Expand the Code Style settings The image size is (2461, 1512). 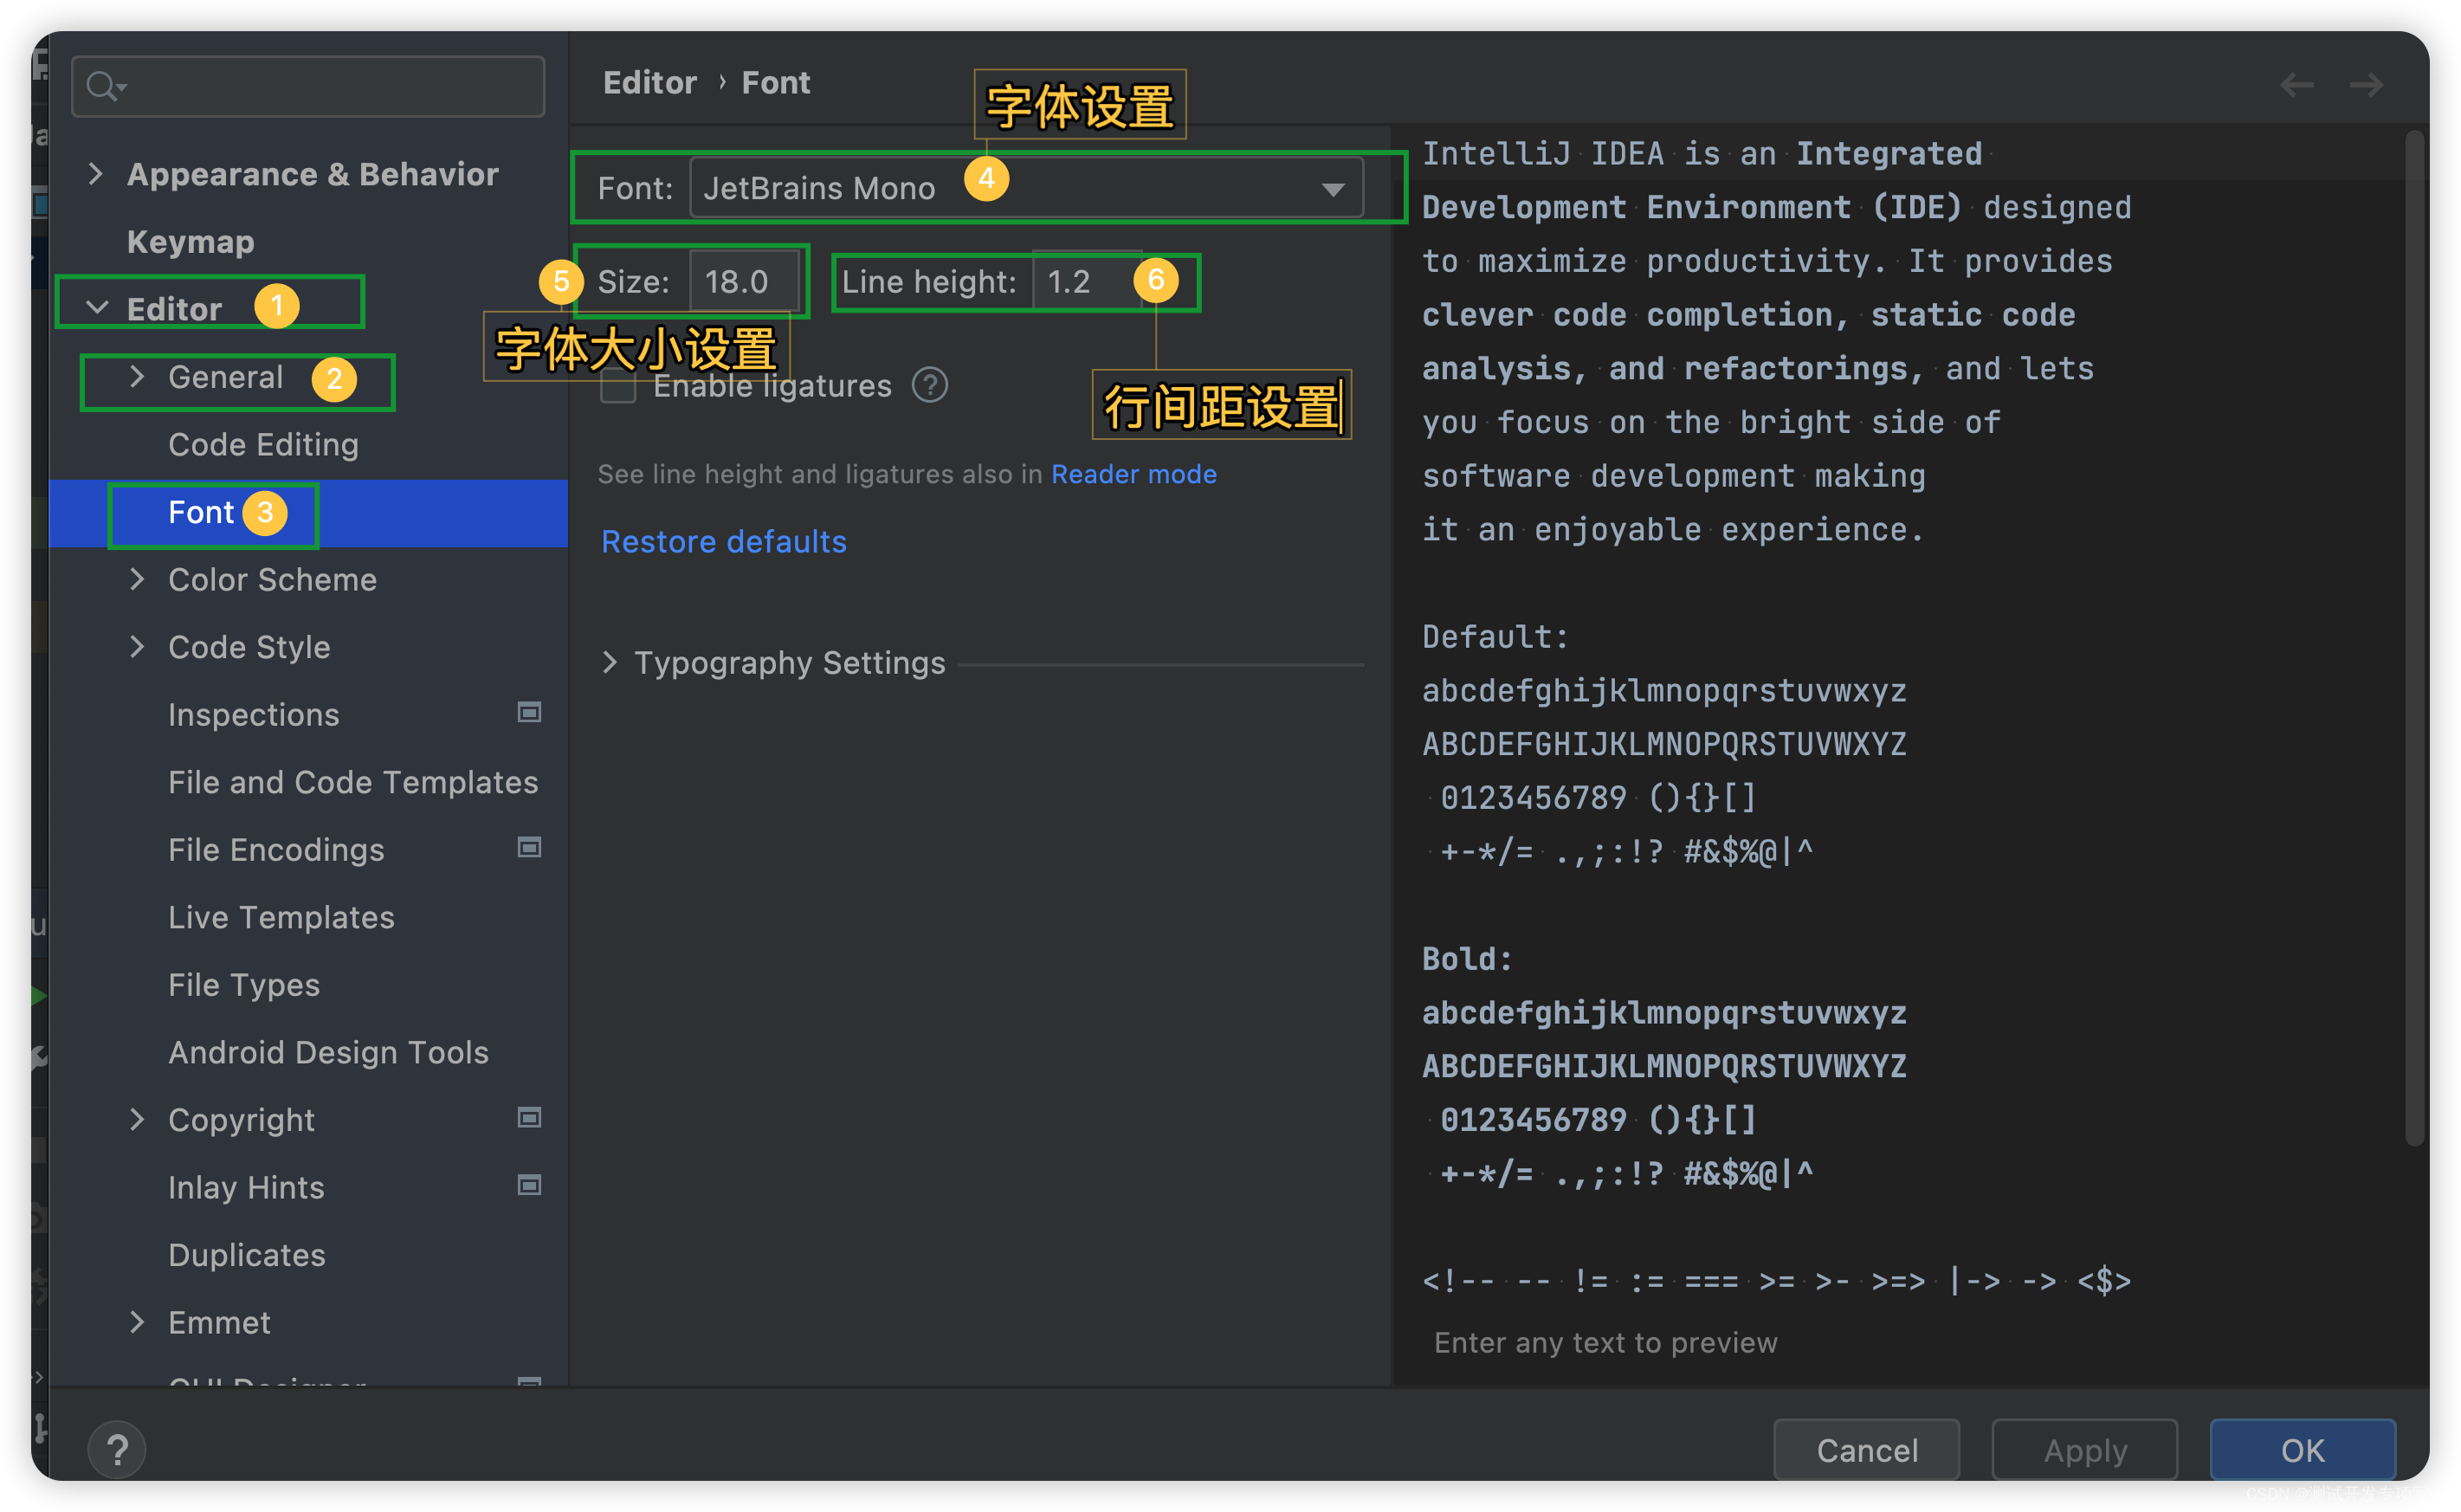point(137,647)
